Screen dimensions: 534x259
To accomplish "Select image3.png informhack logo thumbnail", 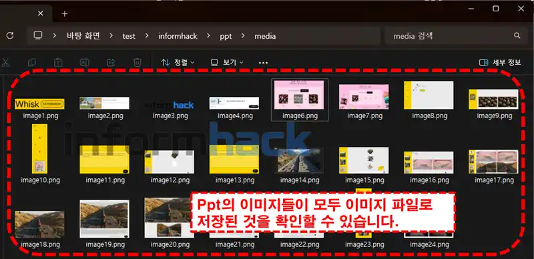I will tap(170, 105).
